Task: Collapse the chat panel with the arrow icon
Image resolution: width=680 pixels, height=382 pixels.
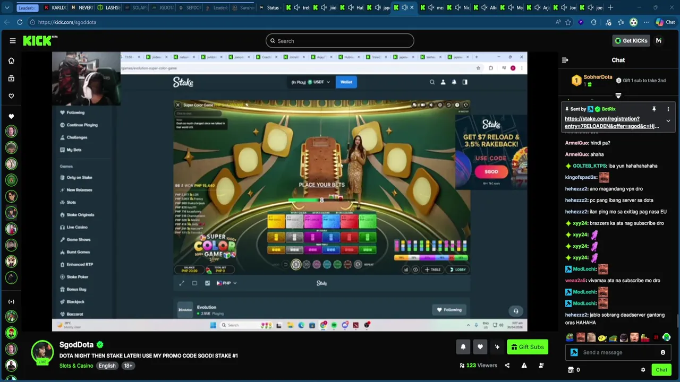Action: tap(565, 60)
